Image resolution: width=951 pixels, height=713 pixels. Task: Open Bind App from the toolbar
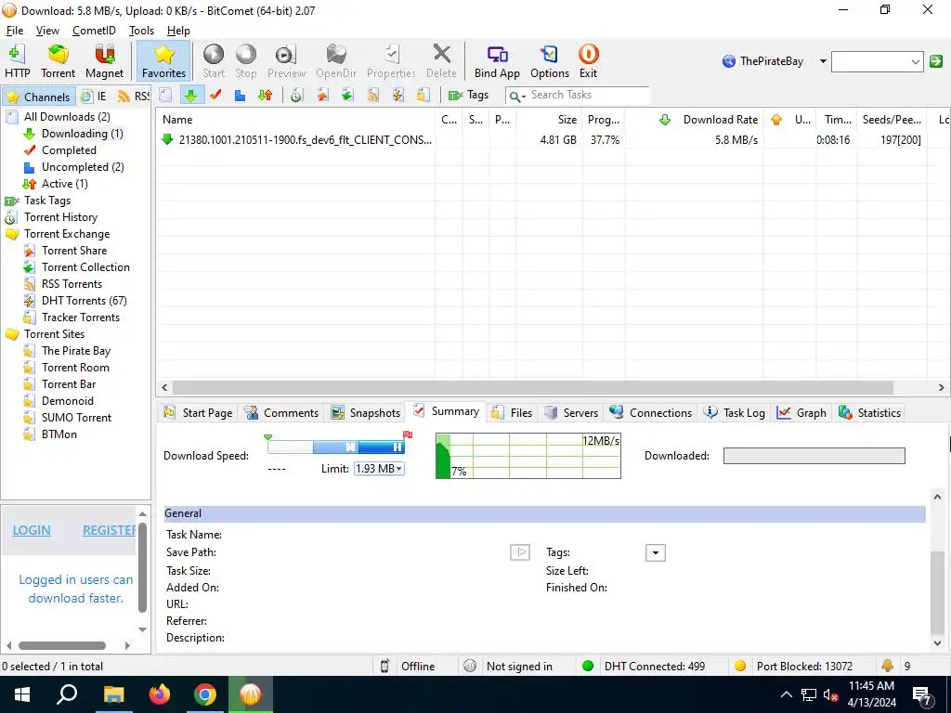pos(497,61)
